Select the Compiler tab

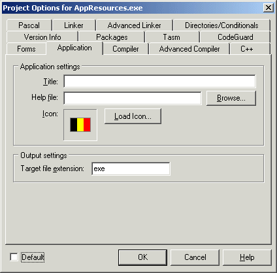point(125,49)
